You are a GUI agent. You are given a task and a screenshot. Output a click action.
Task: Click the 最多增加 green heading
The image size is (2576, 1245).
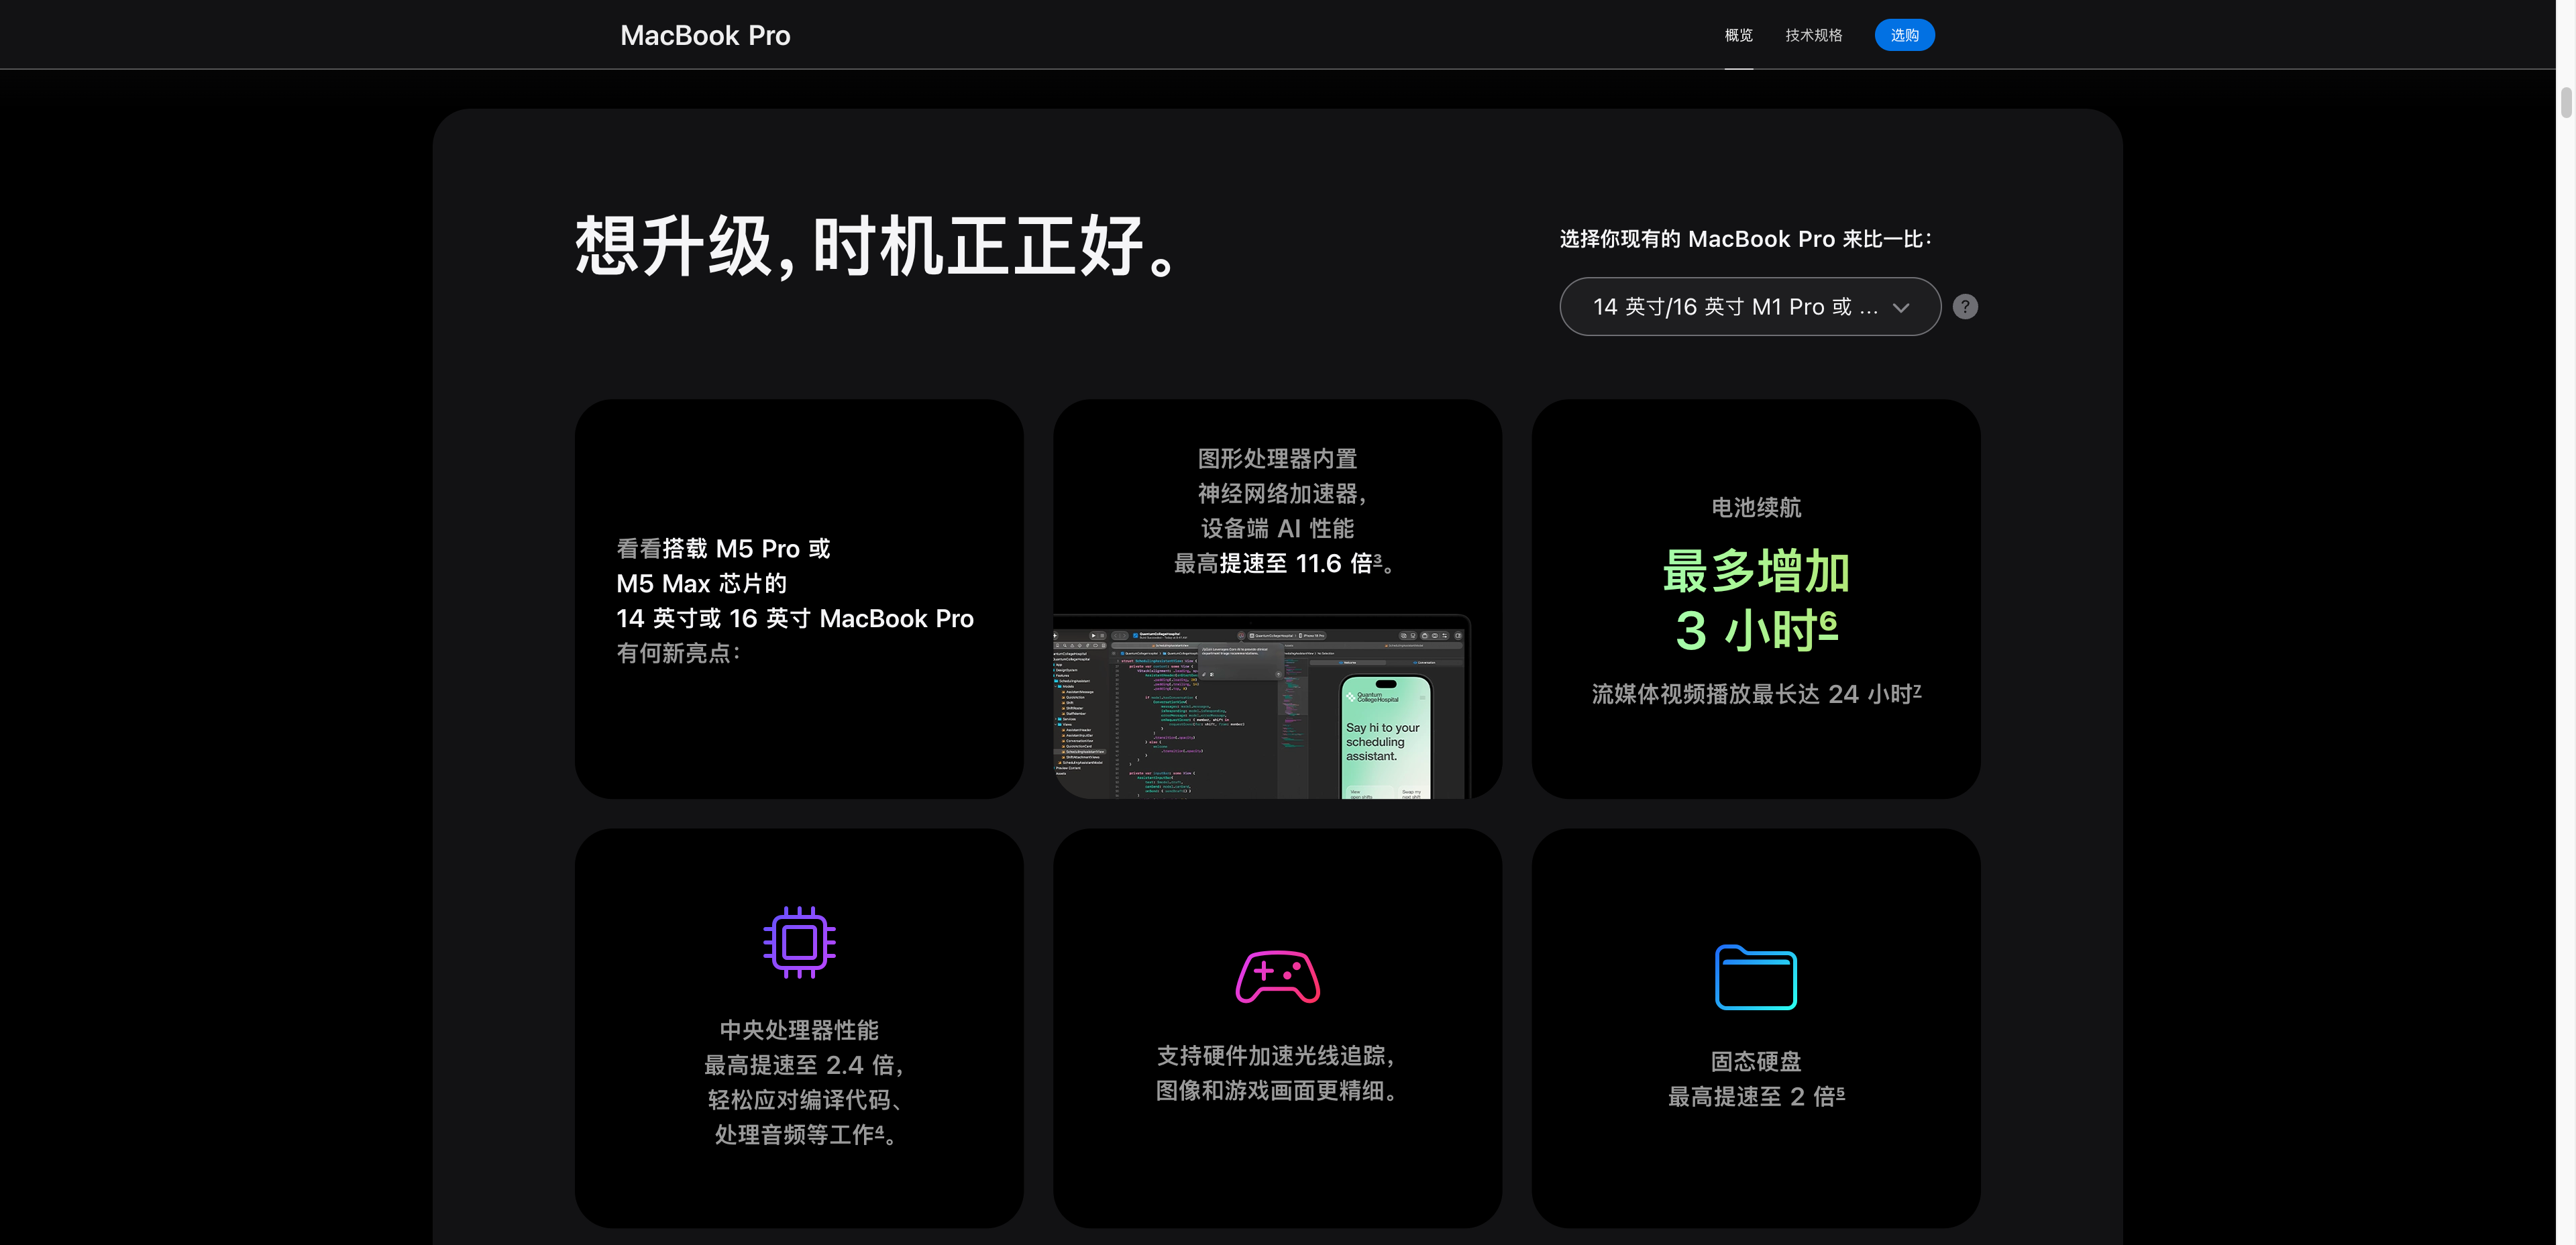pos(1755,571)
